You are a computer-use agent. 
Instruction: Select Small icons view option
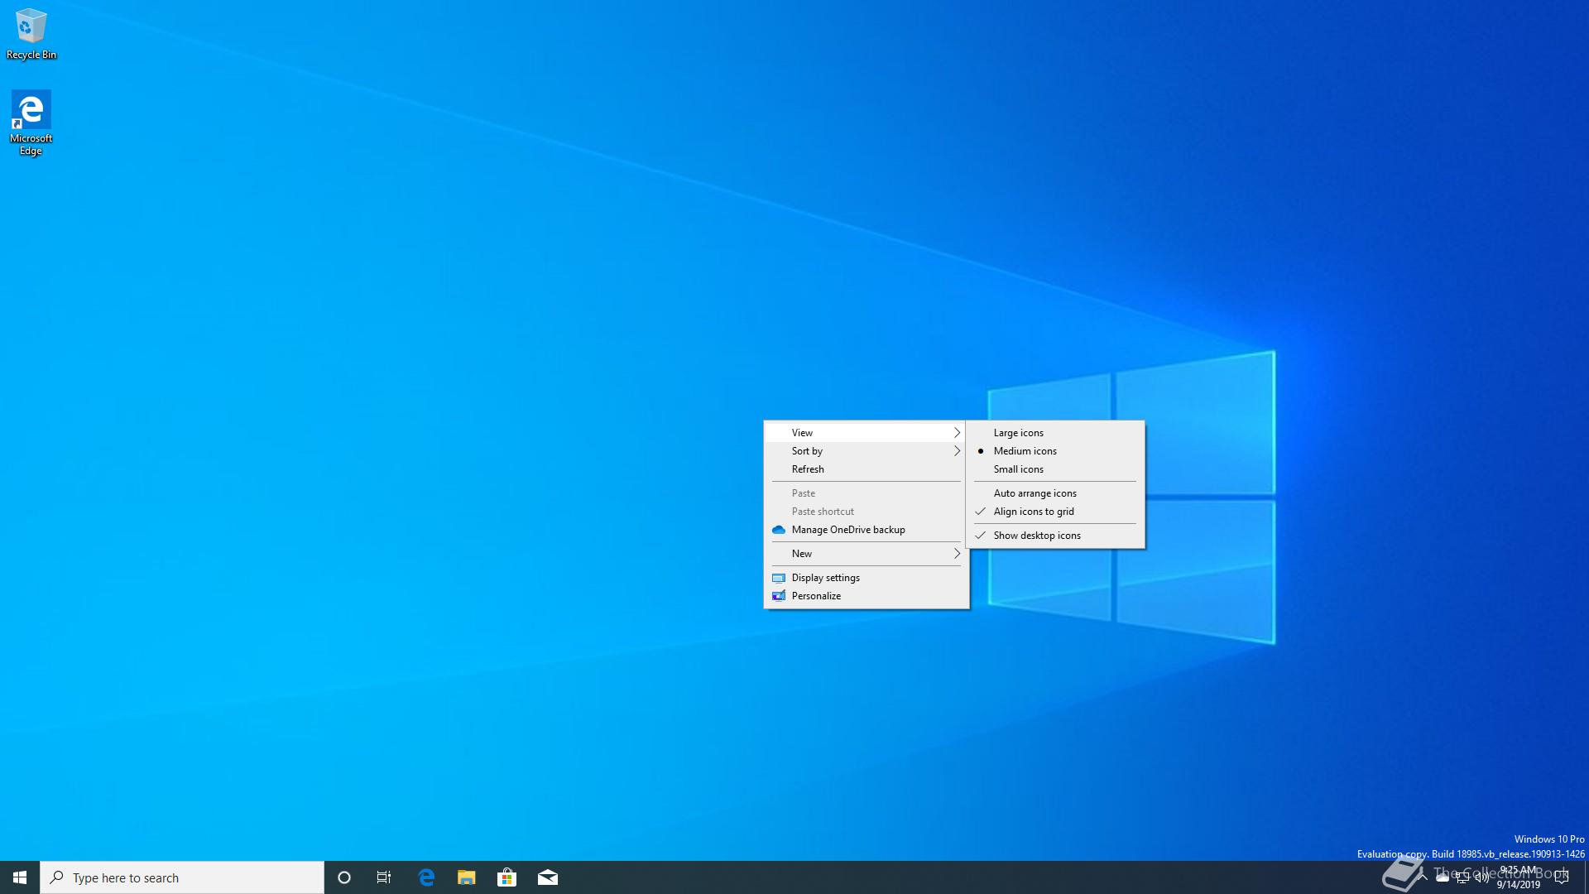click(x=1055, y=469)
